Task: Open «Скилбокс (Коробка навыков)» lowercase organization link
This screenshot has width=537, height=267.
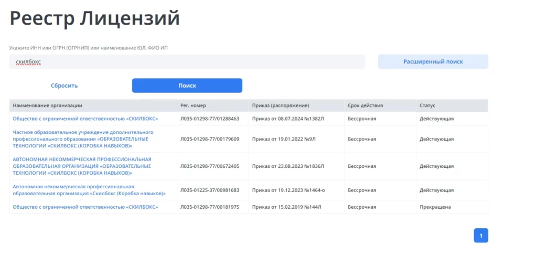Action: pyautogui.click(x=89, y=190)
